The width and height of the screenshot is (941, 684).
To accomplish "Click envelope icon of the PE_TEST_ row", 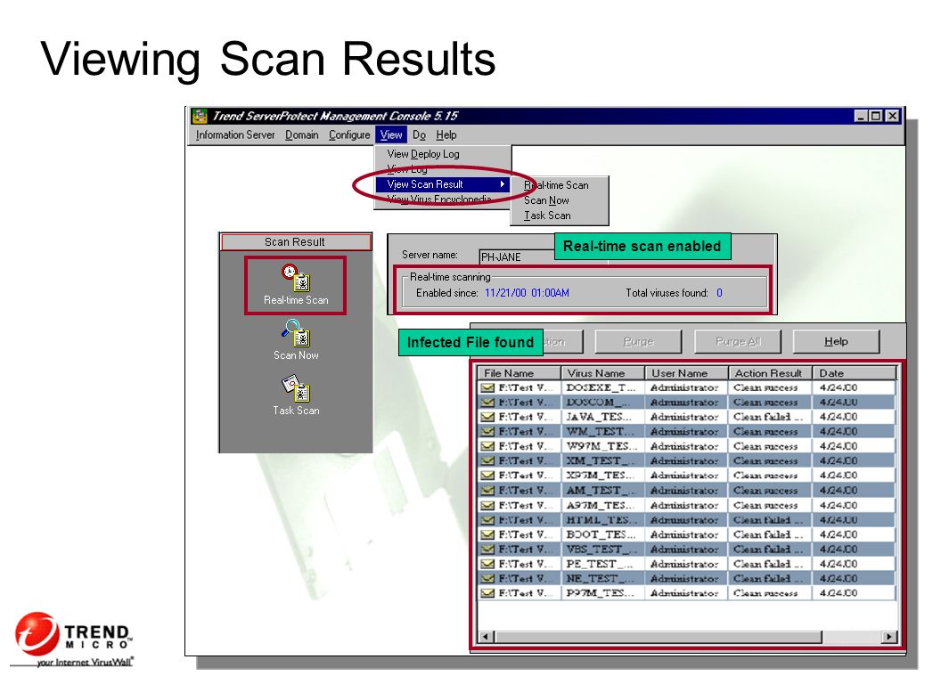I will 488,564.
